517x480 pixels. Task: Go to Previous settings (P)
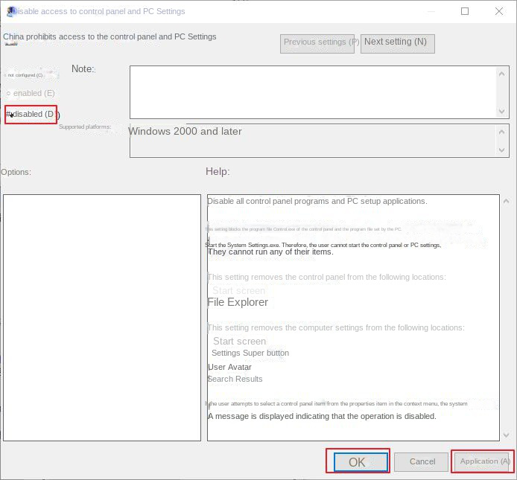pos(320,42)
